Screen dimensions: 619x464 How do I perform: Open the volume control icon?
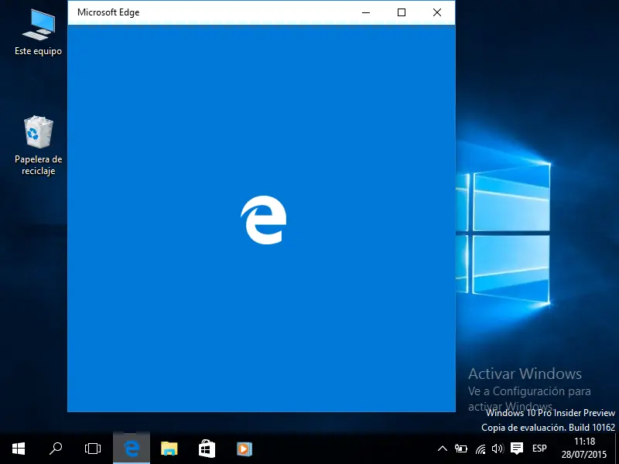coord(498,449)
